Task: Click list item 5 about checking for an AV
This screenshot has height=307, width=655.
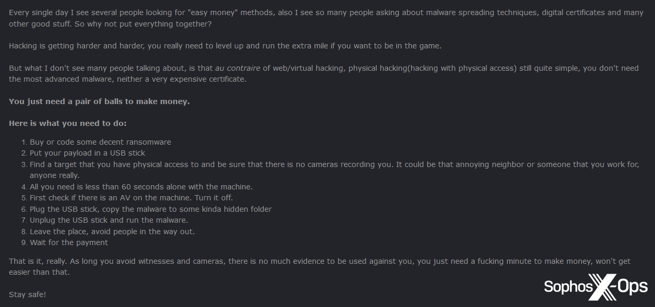Action: (131, 198)
